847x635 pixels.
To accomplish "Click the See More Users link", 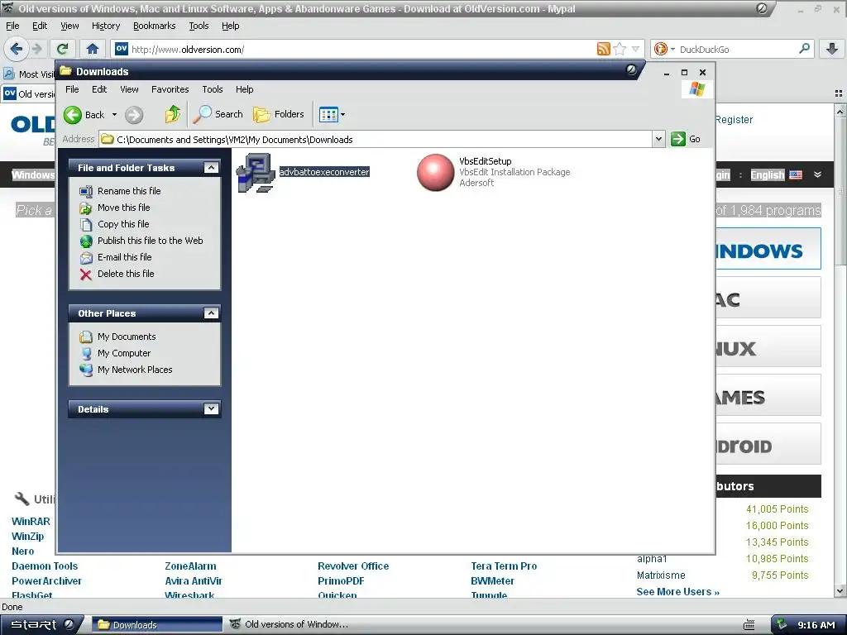I will pos(678,592).
